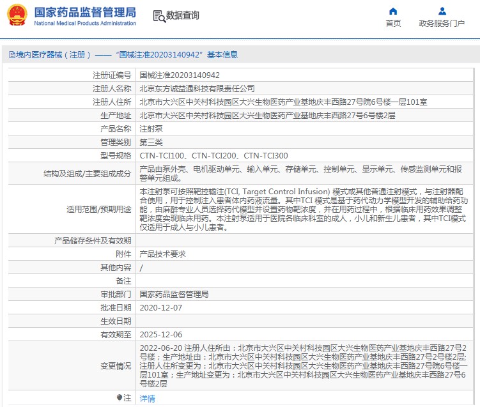Click the 产品技术要求 attachment entry
Screen dimensions: 480x407
[x=162, y=254]
